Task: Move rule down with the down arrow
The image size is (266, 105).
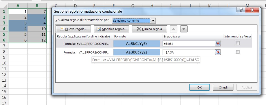Action: pos(184,29)
